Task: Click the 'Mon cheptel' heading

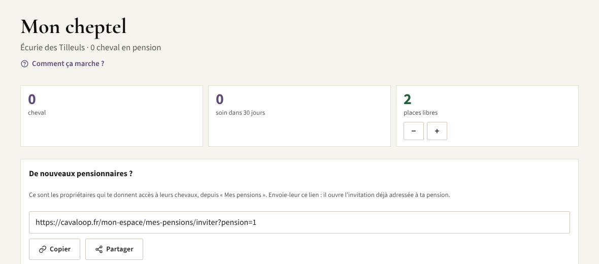Action: point(73,26)
